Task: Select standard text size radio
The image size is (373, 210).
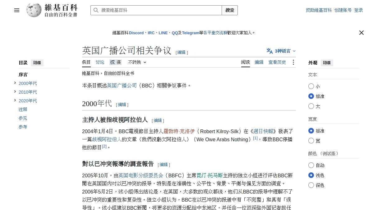Action: coord(311,96)
